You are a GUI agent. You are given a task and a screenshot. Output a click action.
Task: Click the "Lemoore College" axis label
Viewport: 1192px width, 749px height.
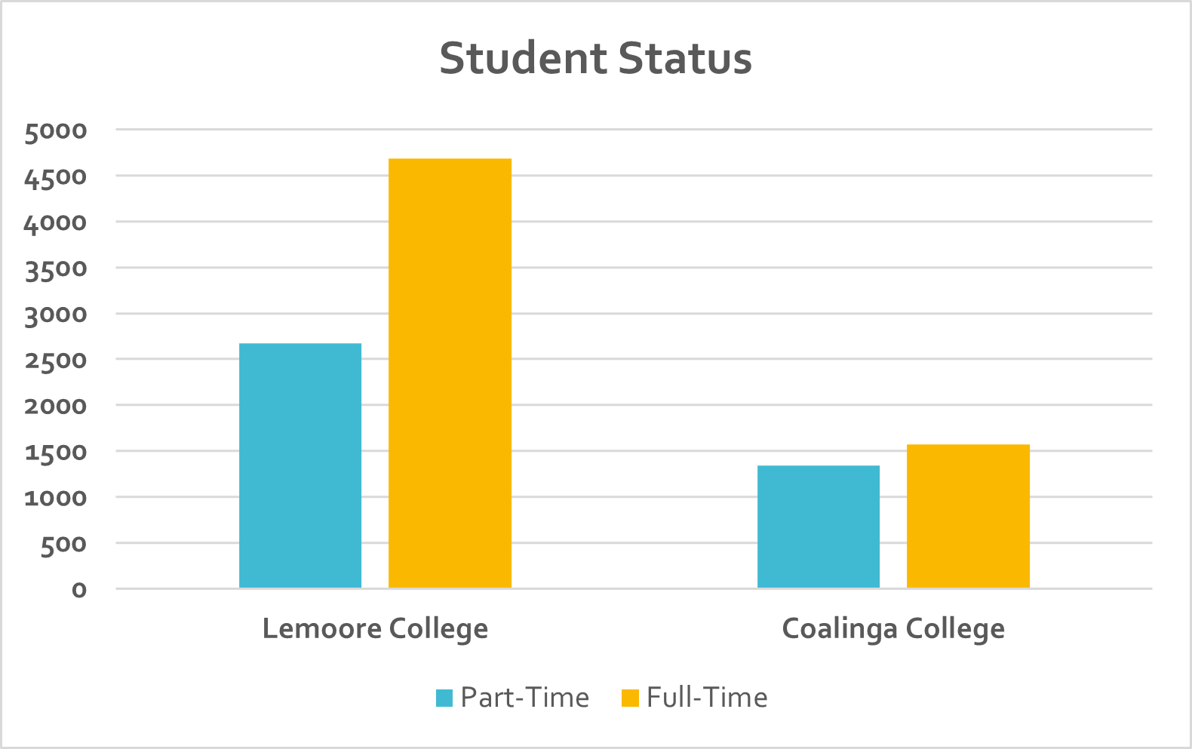375,628
